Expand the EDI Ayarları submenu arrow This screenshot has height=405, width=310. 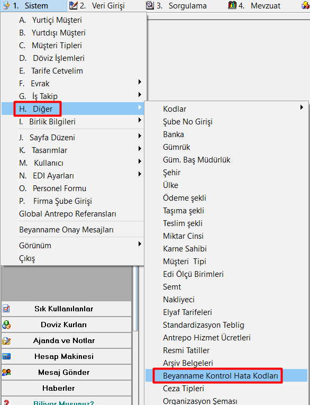140,174
